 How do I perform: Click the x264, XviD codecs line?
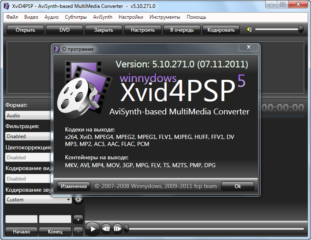point(149,137)
